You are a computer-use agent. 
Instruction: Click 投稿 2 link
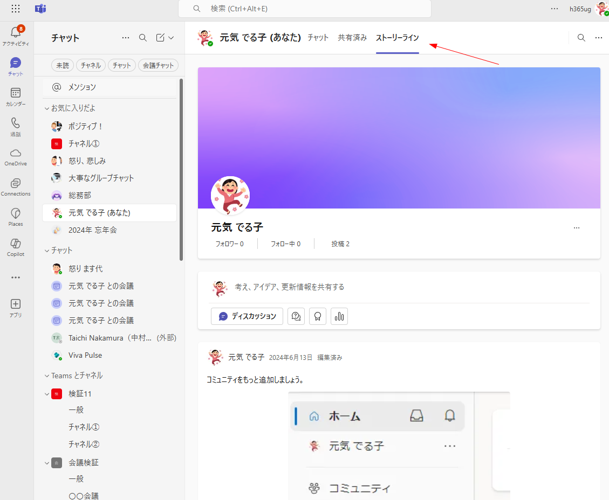pyautogui.click(x=340, y=244)
